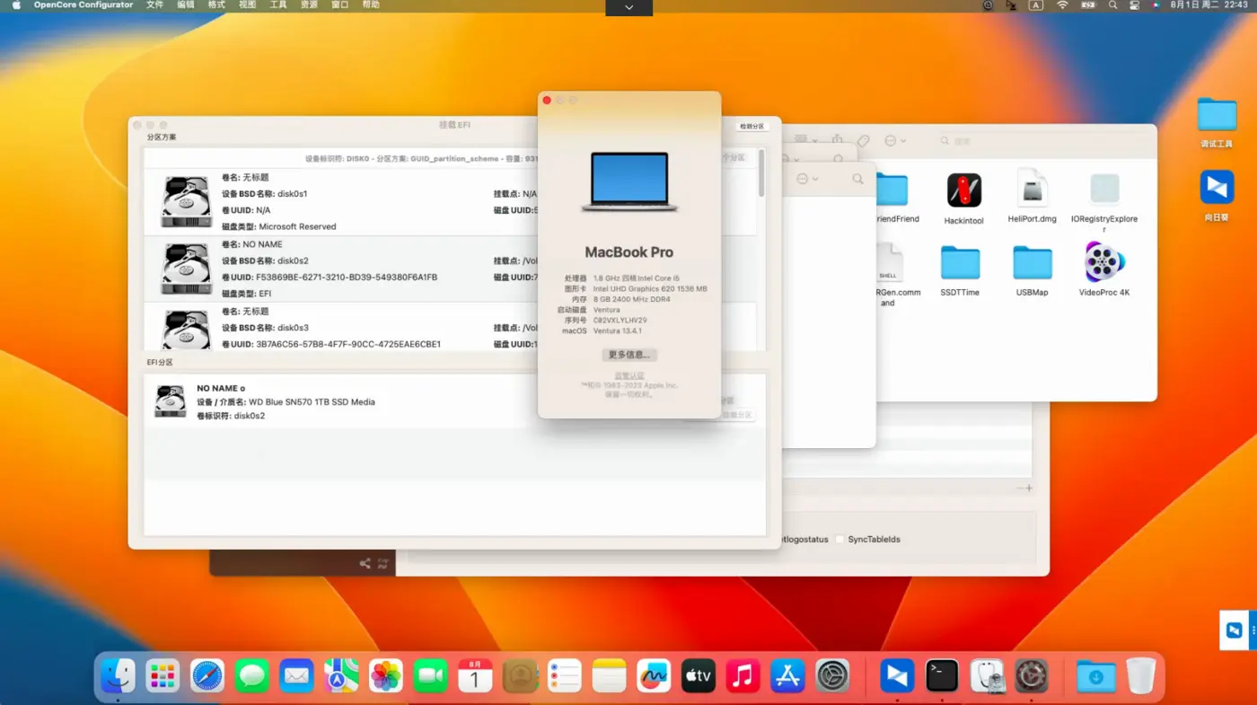The width and height of the screenshot is (1257, 705).
Task: Click the share icon below the EFI window
Action: pyautogui.click(x=365, y=563)
